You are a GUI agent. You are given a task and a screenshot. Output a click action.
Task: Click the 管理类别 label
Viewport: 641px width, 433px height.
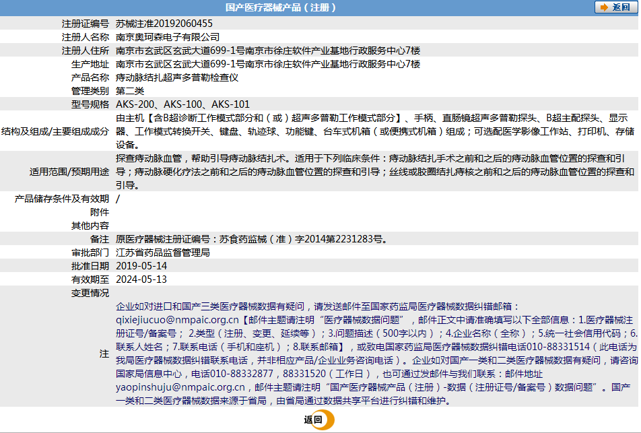point(90,91)
